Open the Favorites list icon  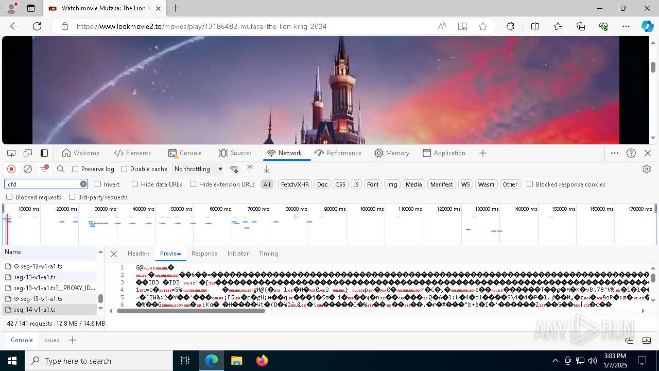558,26
